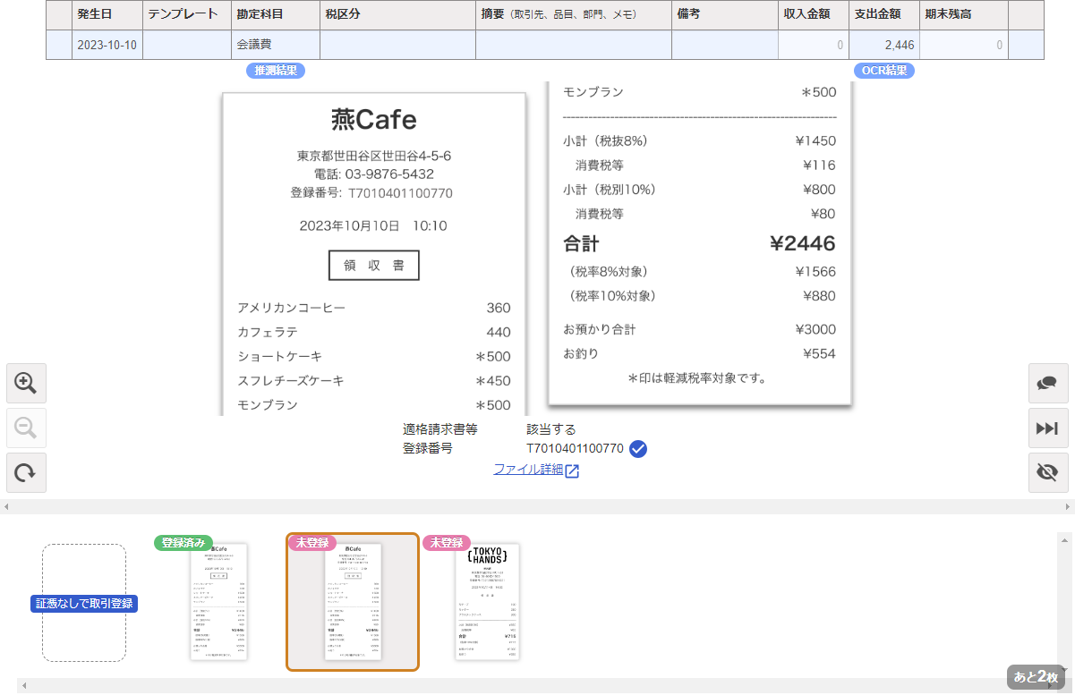Click the 合計 ¥2446 total on receipt
The image size is (1075, 695).
pyautogui.click(x=699, y=243)
